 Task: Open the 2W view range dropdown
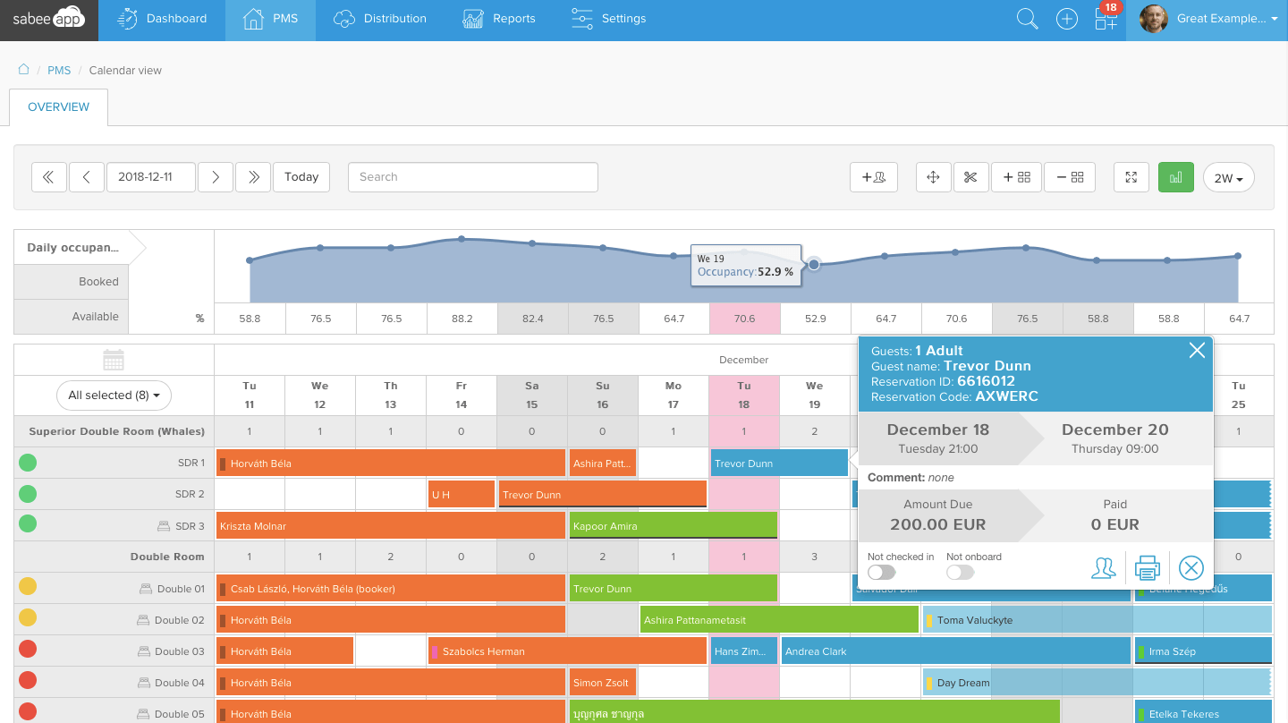point(1228,177)
